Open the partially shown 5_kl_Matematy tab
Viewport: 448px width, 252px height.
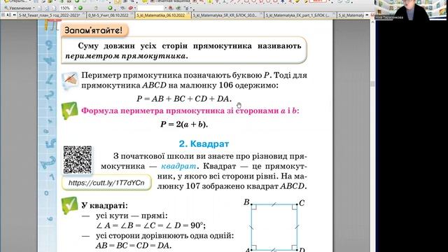click(351, 15)
